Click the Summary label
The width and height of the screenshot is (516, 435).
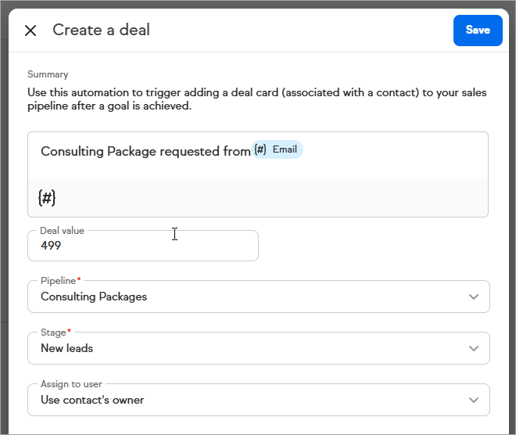pyautogui.click(x=48, y=75)
